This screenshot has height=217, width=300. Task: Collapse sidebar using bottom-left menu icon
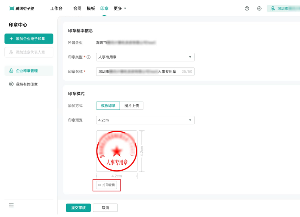tap(11, 205)
